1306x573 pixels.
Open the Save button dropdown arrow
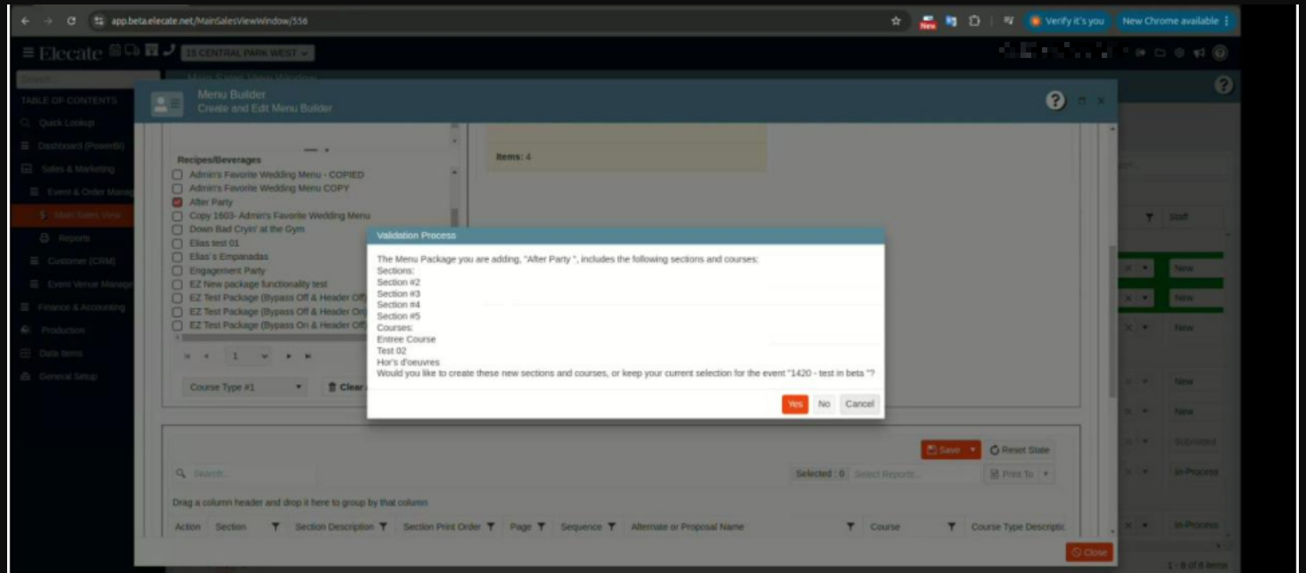[x=973, y=450]
